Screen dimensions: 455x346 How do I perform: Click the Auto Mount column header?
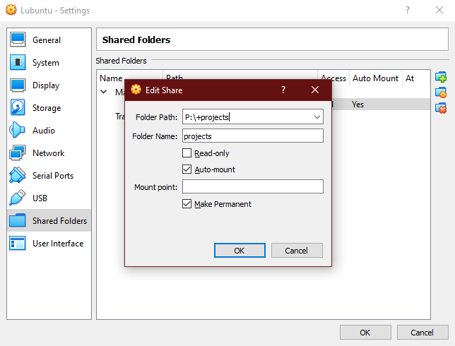tap(375, 78)
